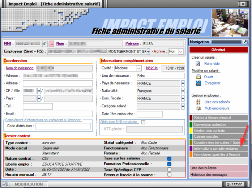Click the ellipsis button beside the NNI field
This screenshot has width=252, height=188.
tap(51, 44)
